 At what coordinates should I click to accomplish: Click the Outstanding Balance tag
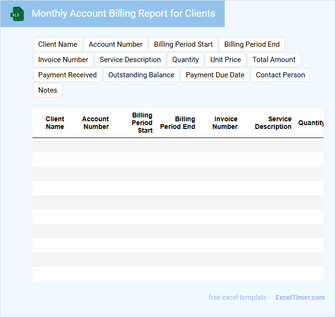point(141,75)
